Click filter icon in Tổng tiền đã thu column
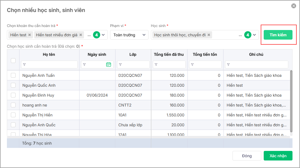 point(156,64)
